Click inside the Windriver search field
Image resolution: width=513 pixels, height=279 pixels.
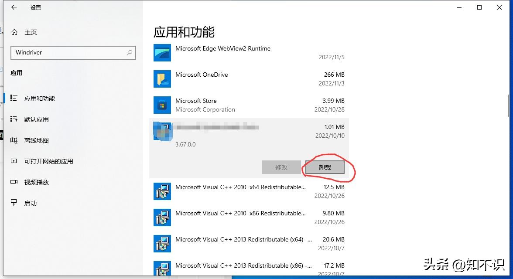tap(65, 52)
